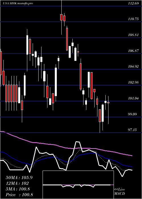Viewport: 142px width, 199px height.
Task: Select the 104.92 price axis label
Action: [133, 67]
